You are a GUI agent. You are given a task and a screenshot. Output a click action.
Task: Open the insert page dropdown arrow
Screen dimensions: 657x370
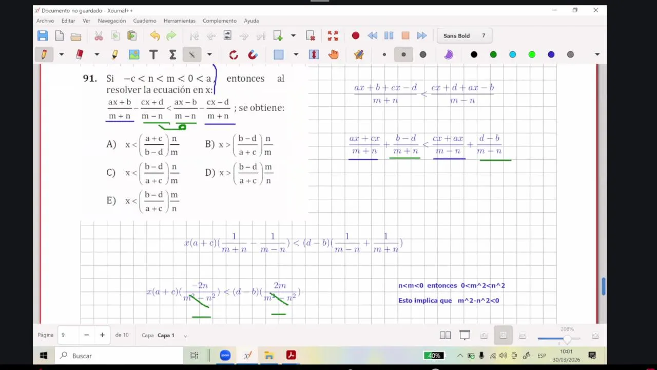(293, 35)
